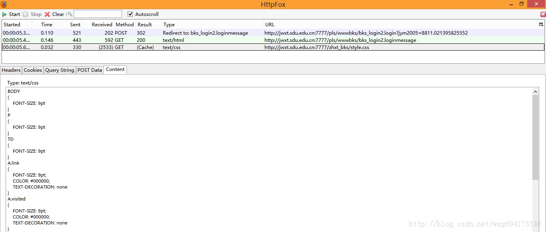Click the 592 received value
Viewport: 546px width, 232px height.
(109, 40)
